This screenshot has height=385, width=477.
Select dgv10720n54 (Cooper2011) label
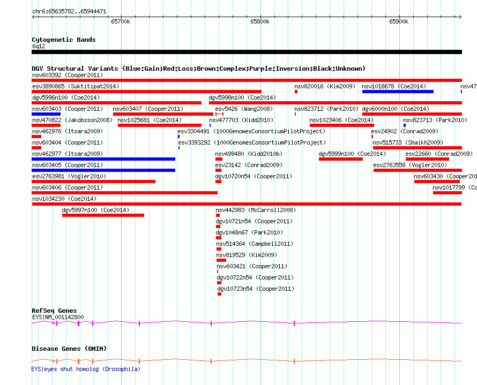[x=254, y=176]
